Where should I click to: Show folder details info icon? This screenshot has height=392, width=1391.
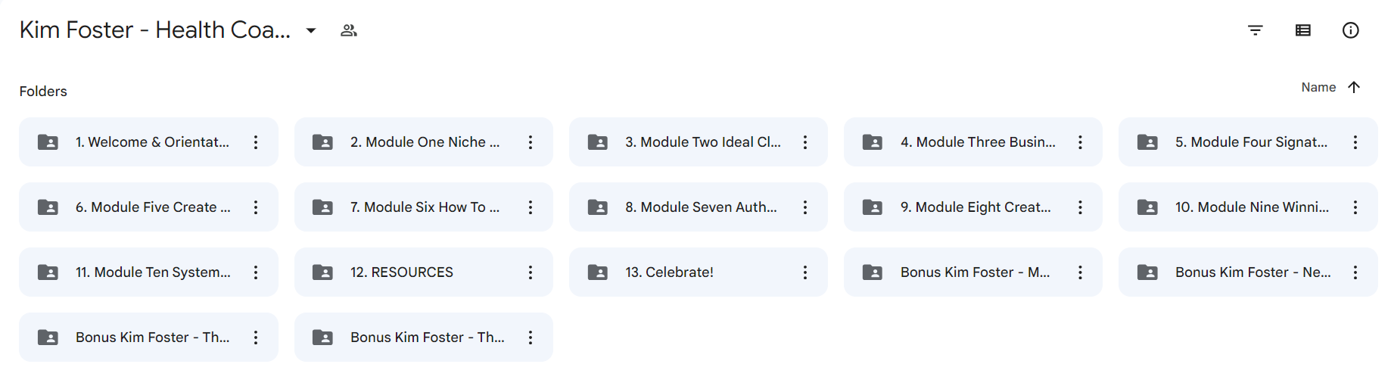(1350, 30)
